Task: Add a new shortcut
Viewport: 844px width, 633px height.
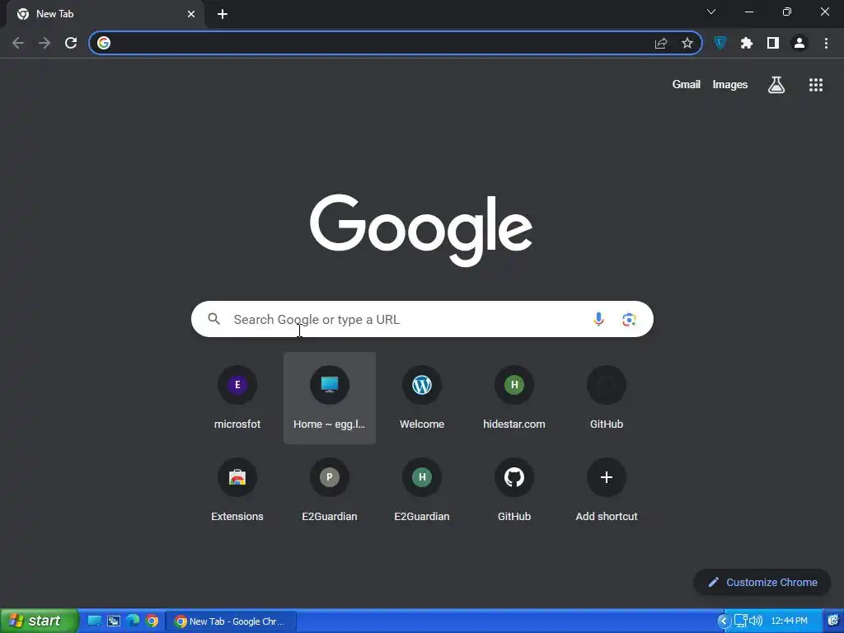Action: [607, 490]
